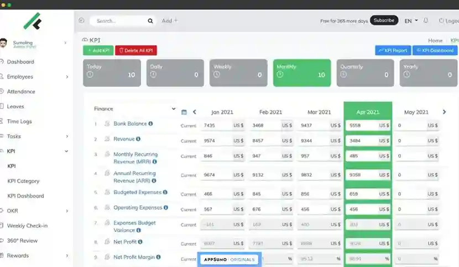Show info for Budgeted Expenses
This screenshot has width=459, height=267.
coord(165,192)
